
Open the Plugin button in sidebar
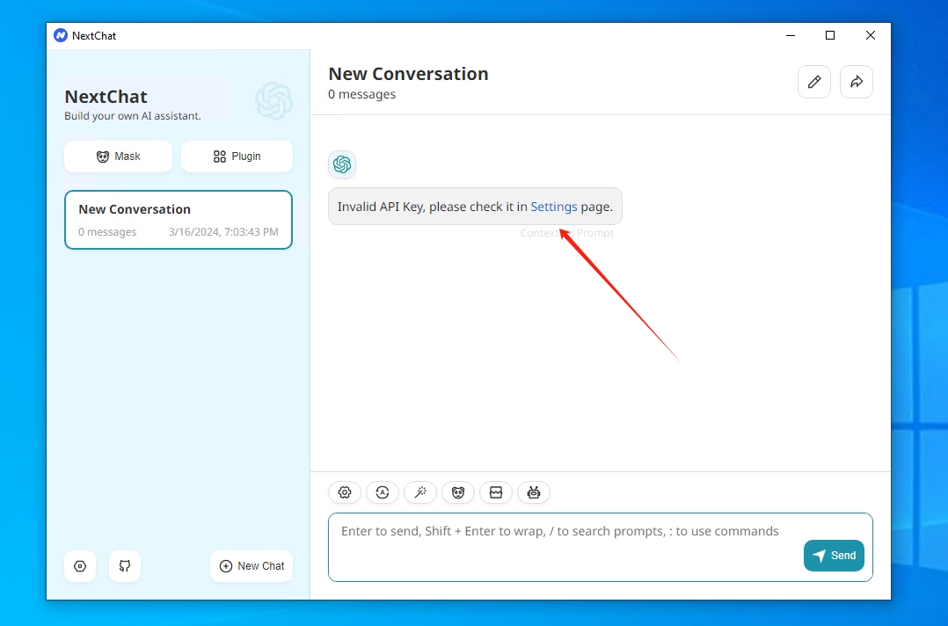click(x=237, y=156)
